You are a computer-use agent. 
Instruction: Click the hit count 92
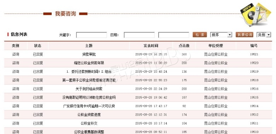click(184, 106)
